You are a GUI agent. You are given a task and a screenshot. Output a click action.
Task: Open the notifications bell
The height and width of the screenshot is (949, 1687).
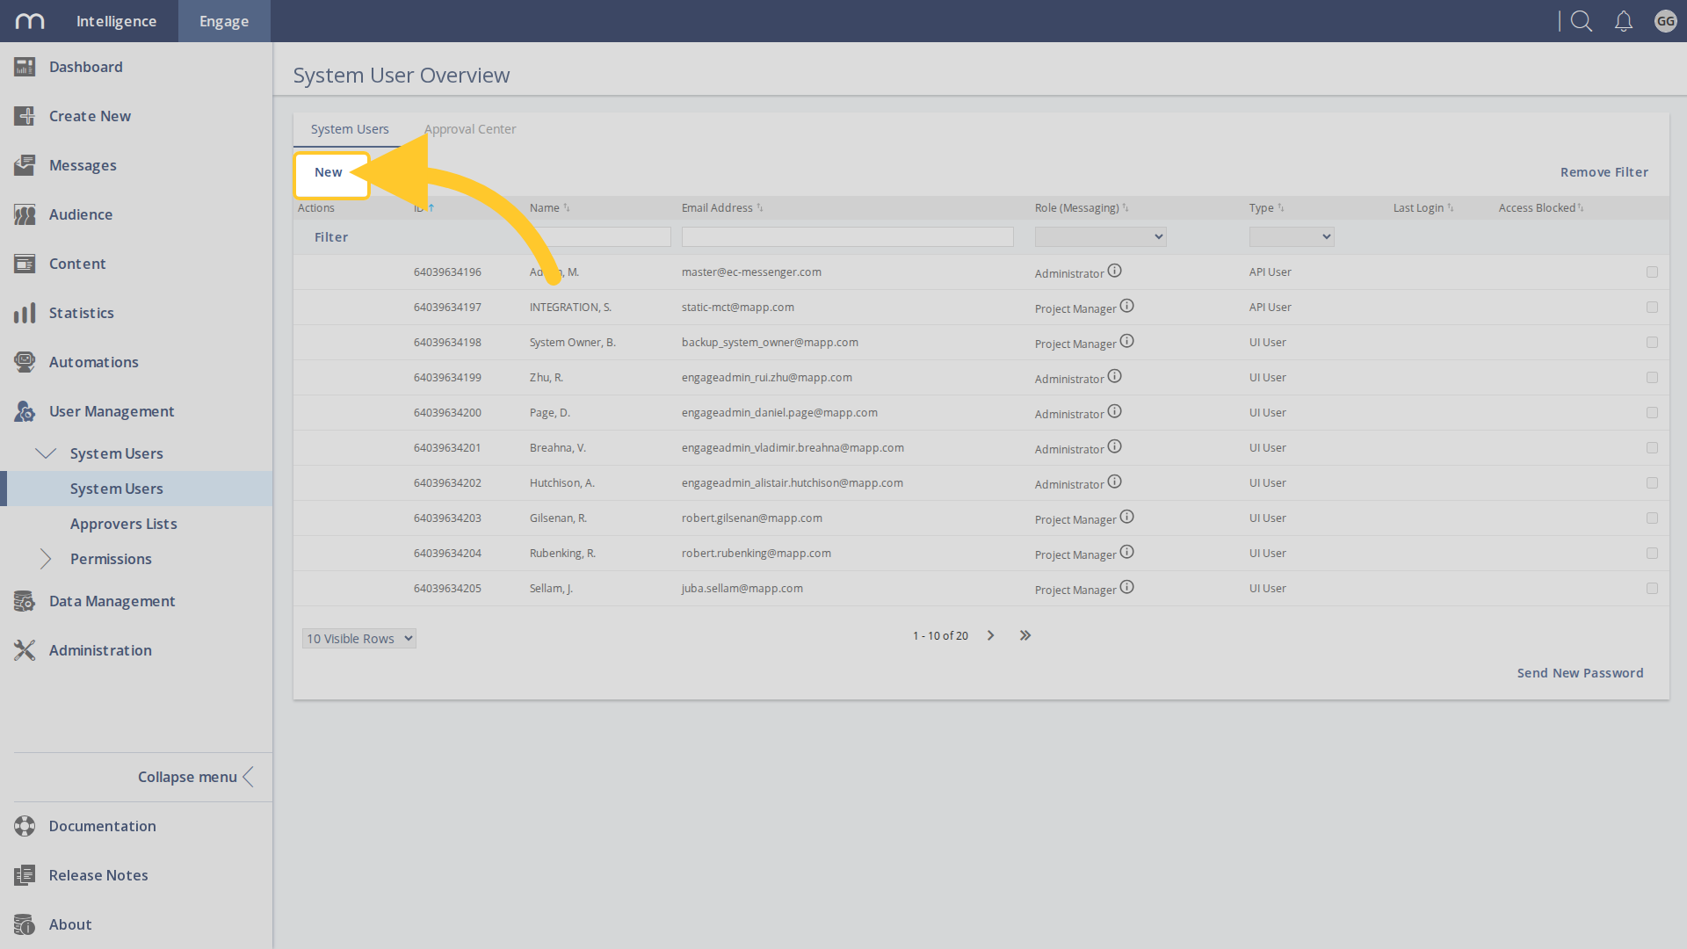pos(1624,21)
